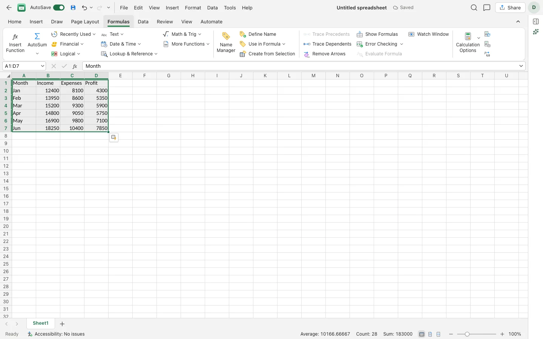The height and width of the screenshot is (339, 543).
Task: Open the Tools menu
Action: 230,8
